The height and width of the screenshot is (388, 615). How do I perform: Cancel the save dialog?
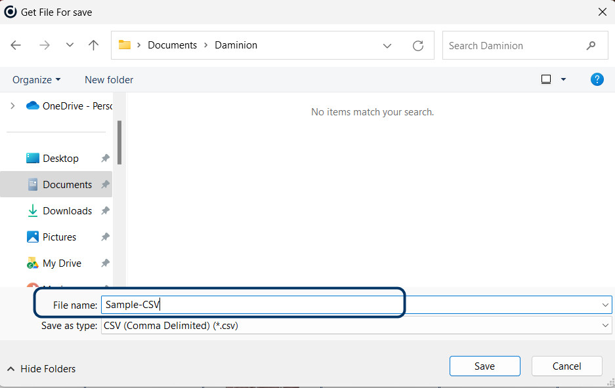coord(566,366)
